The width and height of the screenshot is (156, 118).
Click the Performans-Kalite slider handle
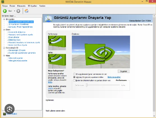point(87,85)
